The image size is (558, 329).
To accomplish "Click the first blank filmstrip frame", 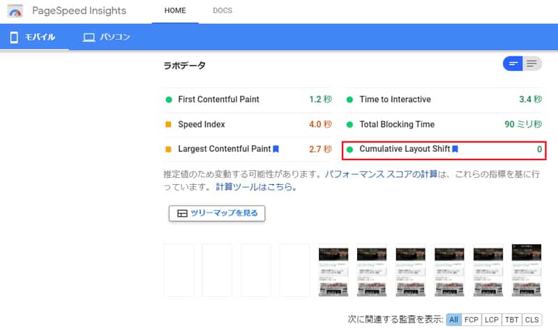I will point(179,270).
